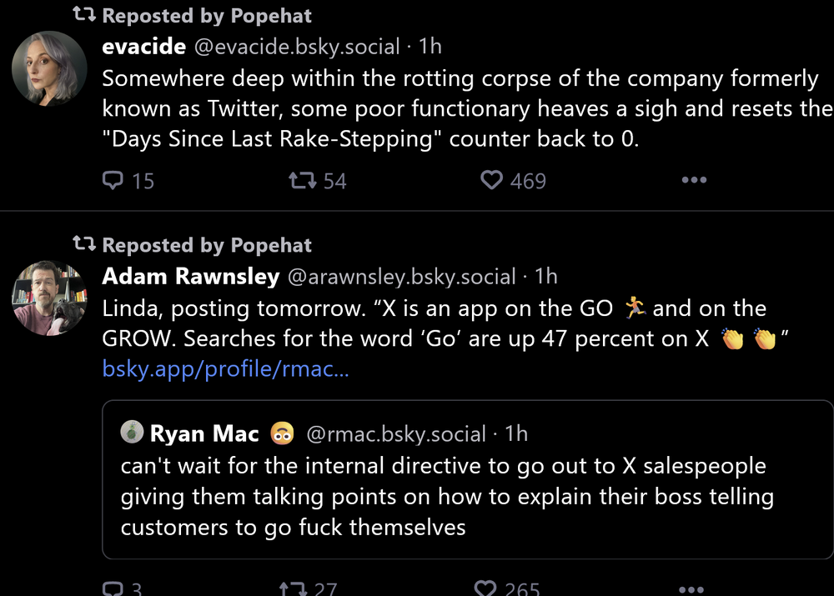Viewport: 834px width, 596px height.
Task: Open the bsky.app/profile/rmac link
Action: click(x=225, y=368)
